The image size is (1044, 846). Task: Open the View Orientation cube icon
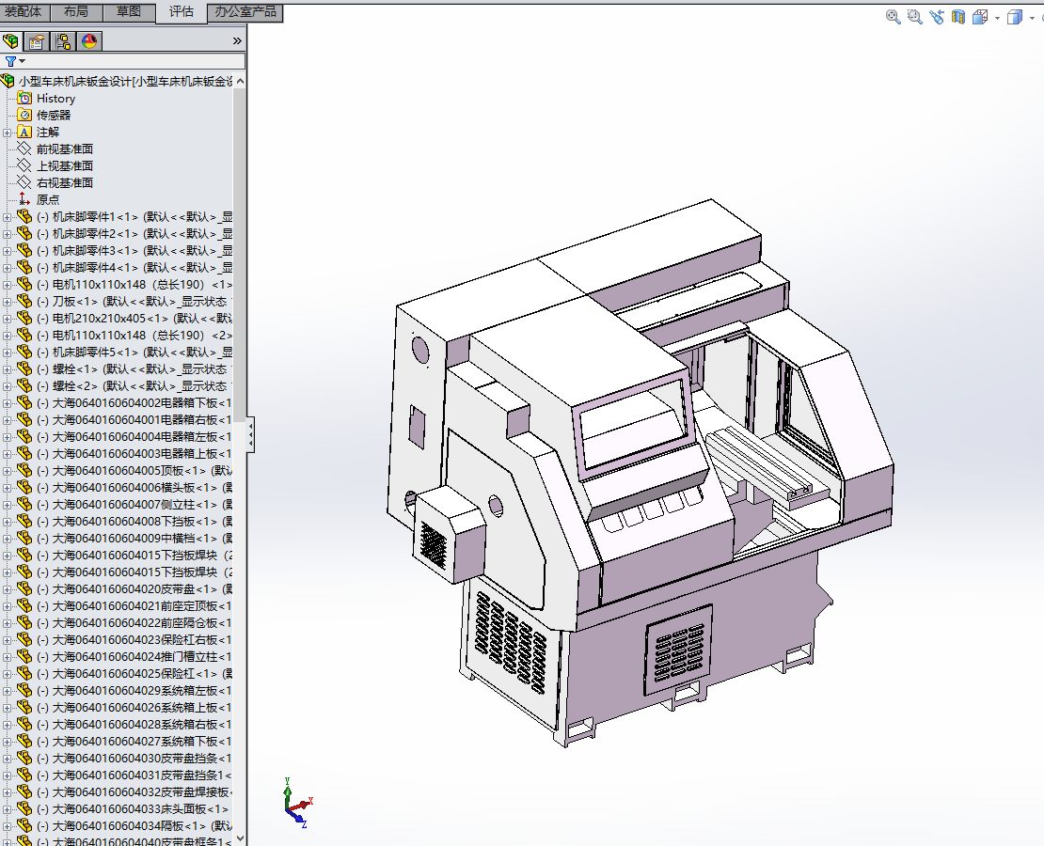coord(979,17)
